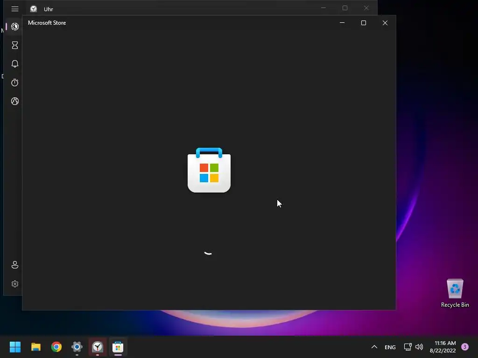Open the Timer hourglass icon in Uhr
Screen dimensions: 478x358
(x=15, y=45)
